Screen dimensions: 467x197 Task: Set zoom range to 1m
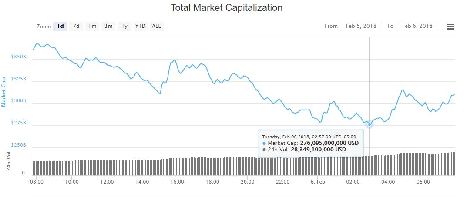pyautogui.click(x=92, y=26)
